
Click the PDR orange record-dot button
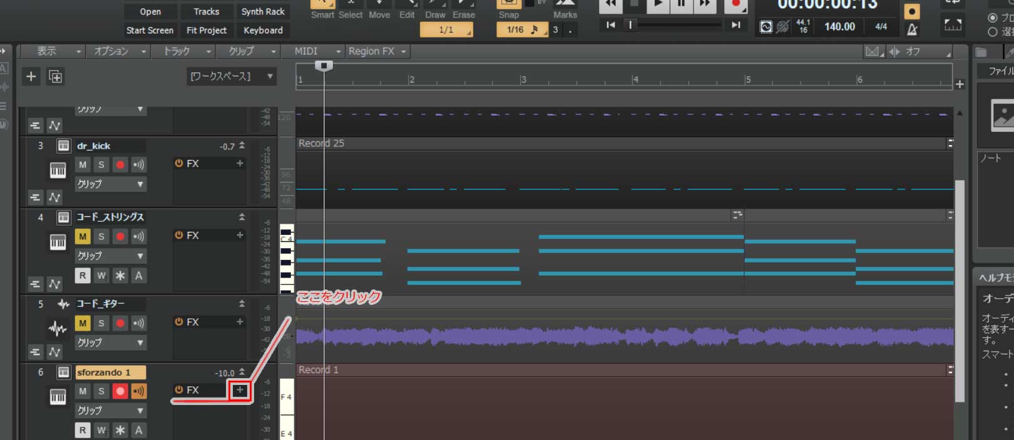[x=912, y=11]
